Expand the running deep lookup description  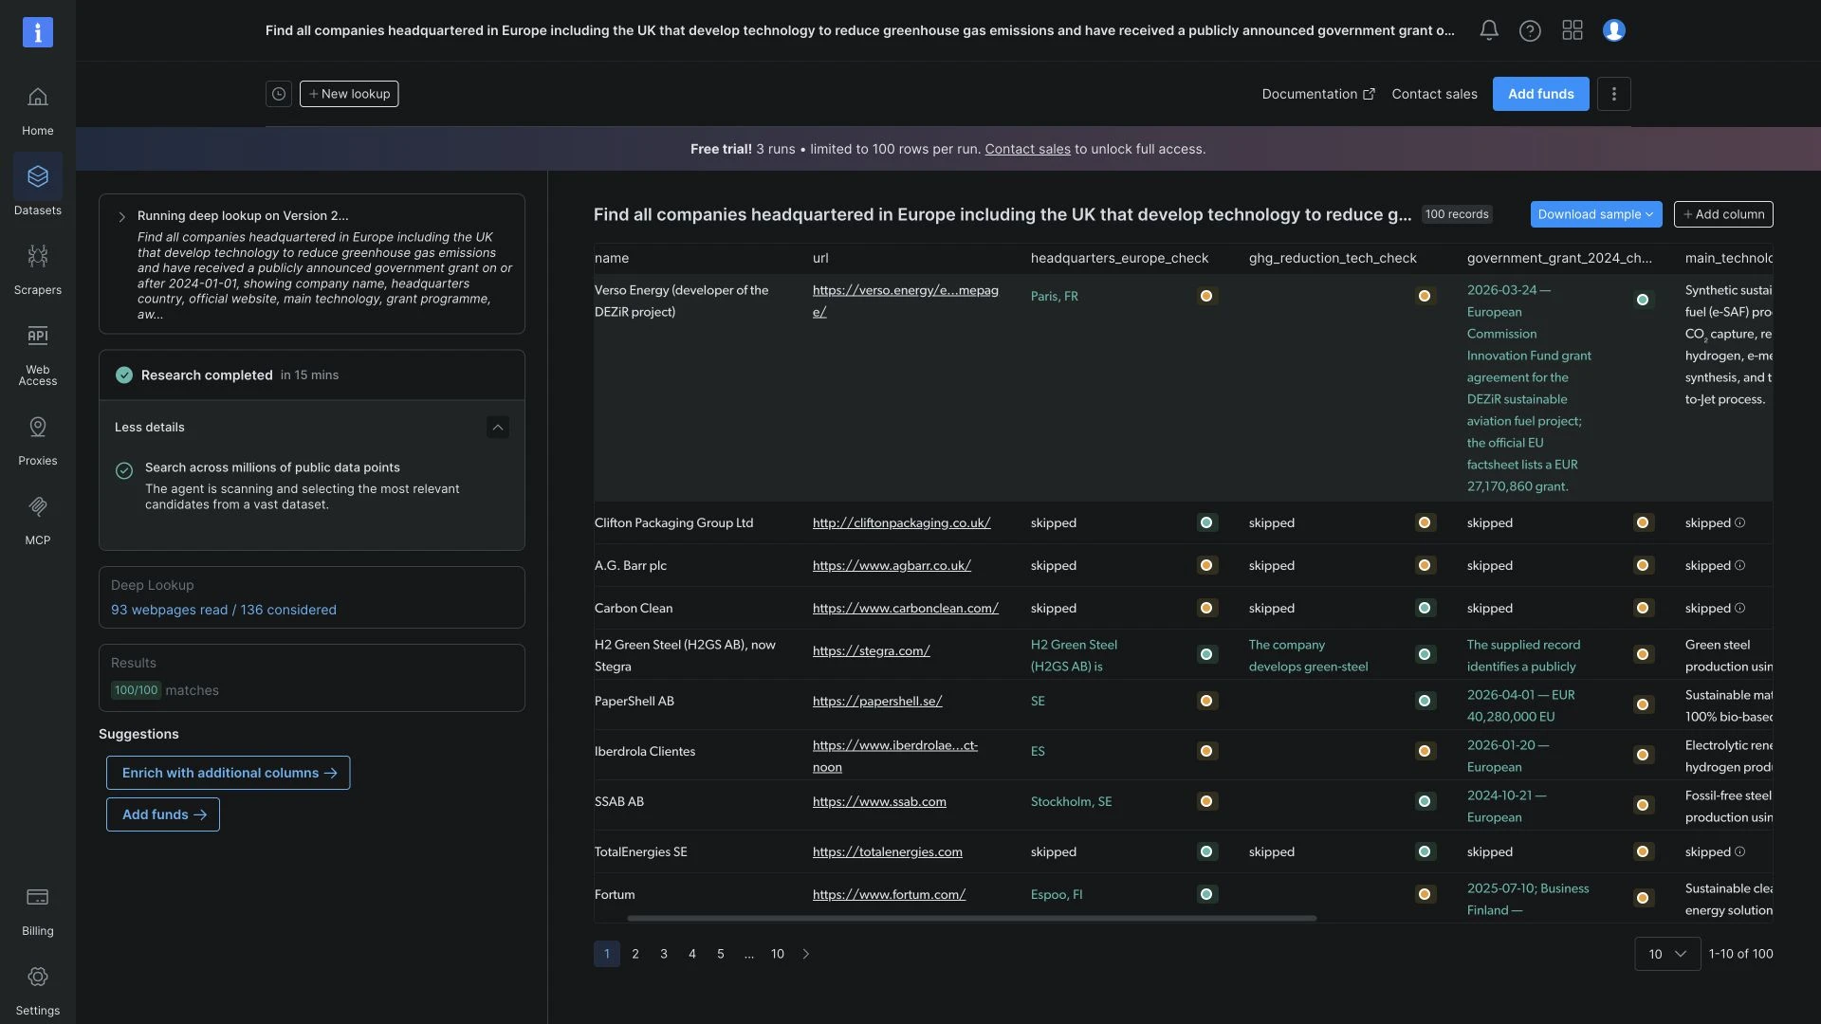coord(121,217)
